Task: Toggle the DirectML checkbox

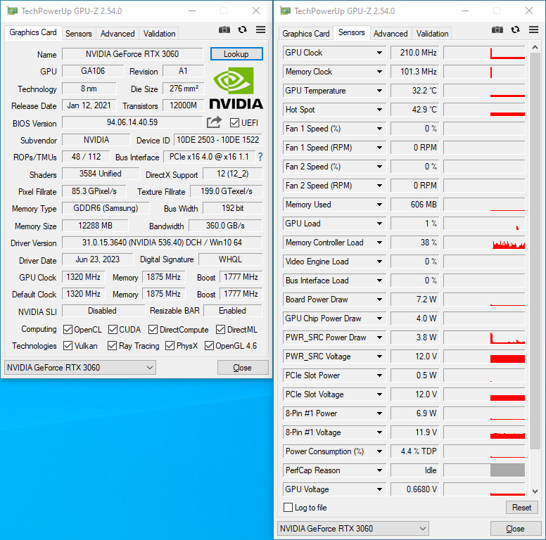Action: [x=220, y=330]
